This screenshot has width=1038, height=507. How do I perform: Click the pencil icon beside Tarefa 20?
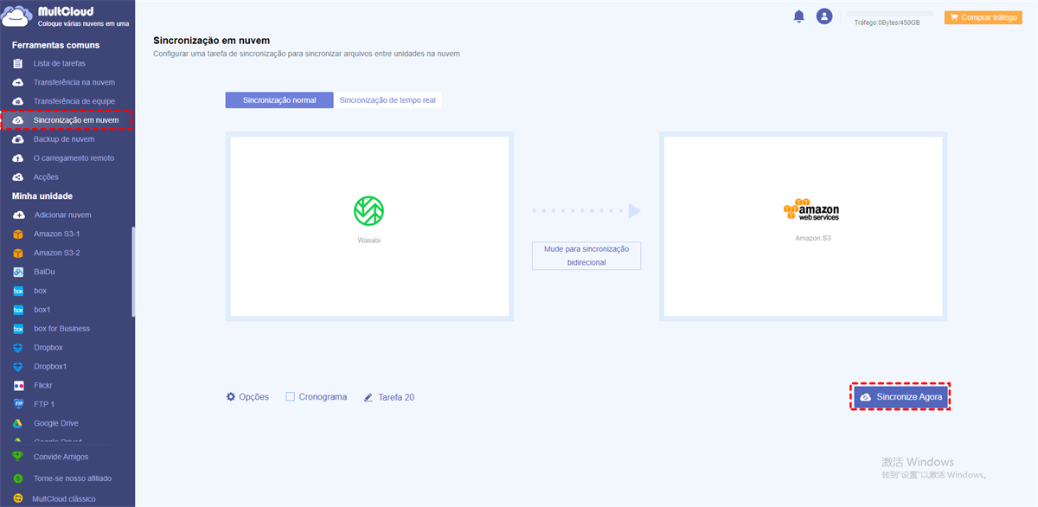coord(368,398)
